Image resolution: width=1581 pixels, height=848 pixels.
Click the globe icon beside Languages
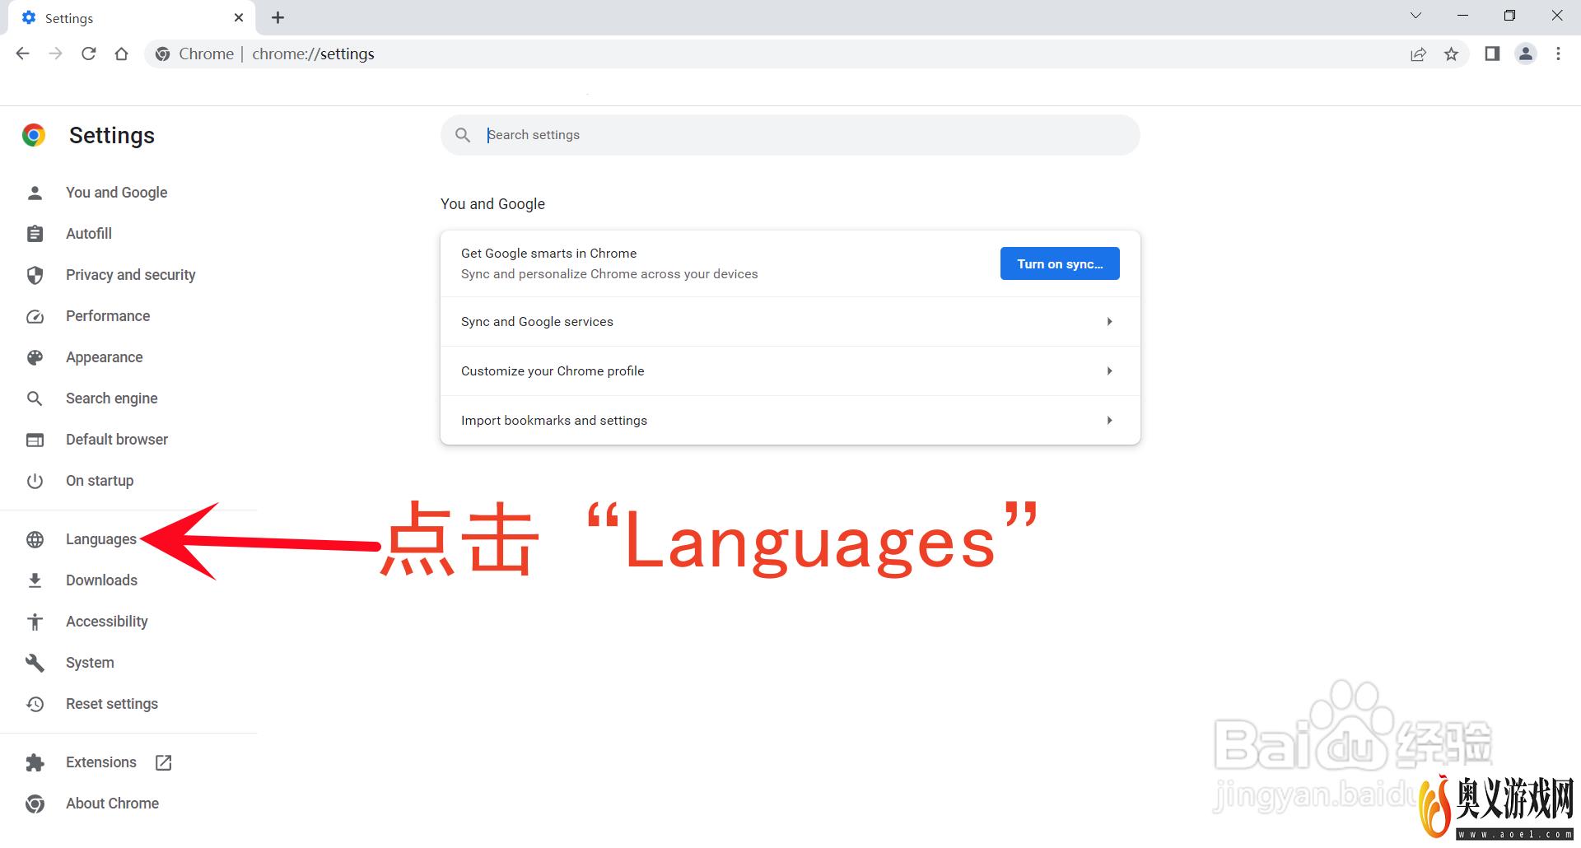35,539
